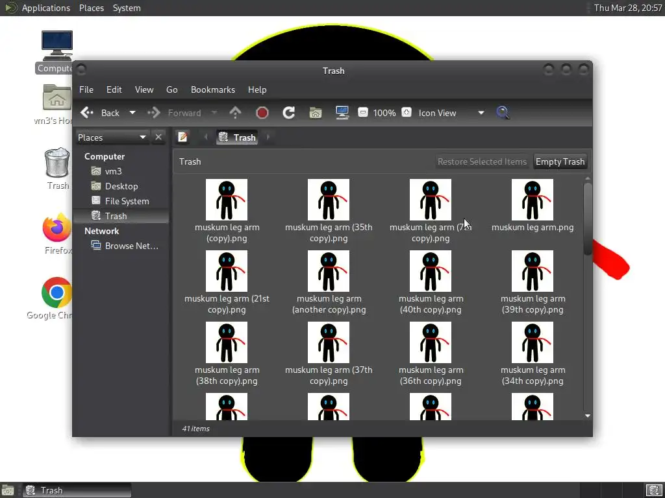Click the zoom out icon beside 100%

(x=362, y=113)
